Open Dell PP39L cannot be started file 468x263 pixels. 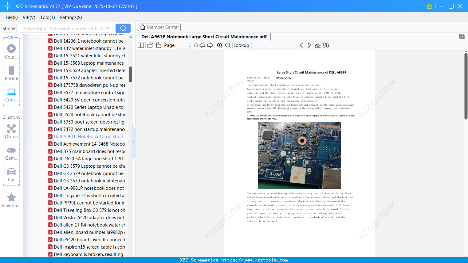(x=86, y=203)
